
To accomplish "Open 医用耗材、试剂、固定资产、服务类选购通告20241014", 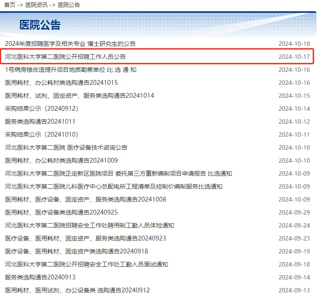I will click(x=79, y=96).
